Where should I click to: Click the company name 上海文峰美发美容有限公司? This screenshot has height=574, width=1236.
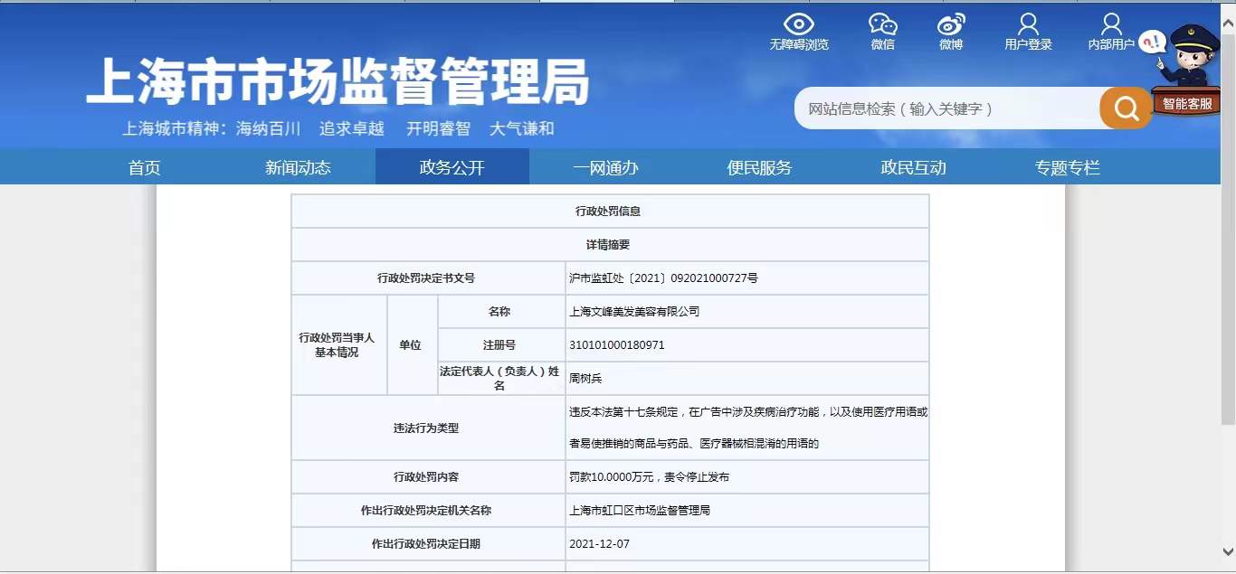[634, 312]
